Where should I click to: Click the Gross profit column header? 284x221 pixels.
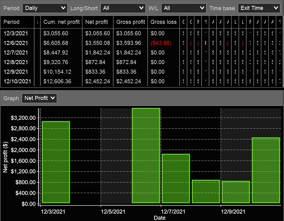coord(131,22)
